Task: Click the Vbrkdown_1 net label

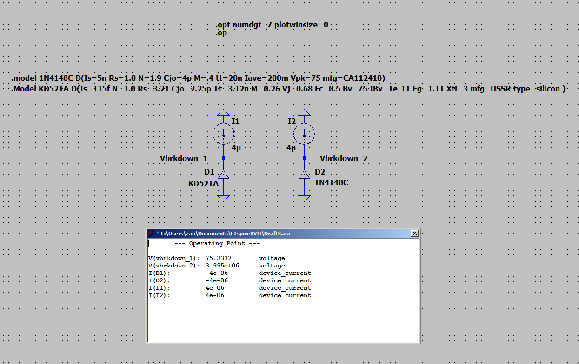Action: point(184,158)
